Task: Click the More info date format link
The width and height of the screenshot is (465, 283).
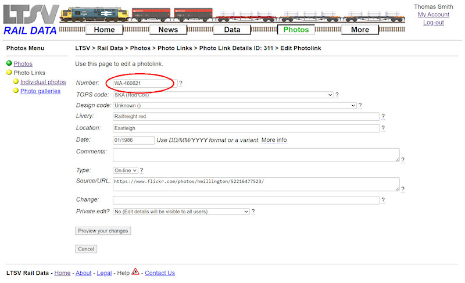Action: tap(274, 140)
